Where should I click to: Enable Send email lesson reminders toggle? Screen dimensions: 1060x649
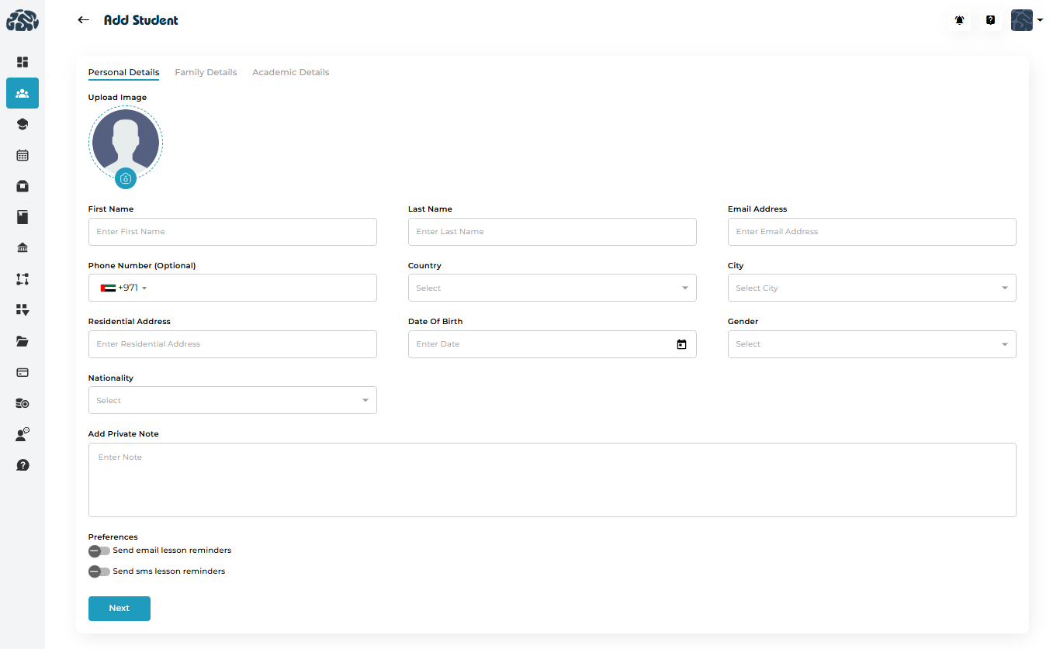click(x=99, y=551)
